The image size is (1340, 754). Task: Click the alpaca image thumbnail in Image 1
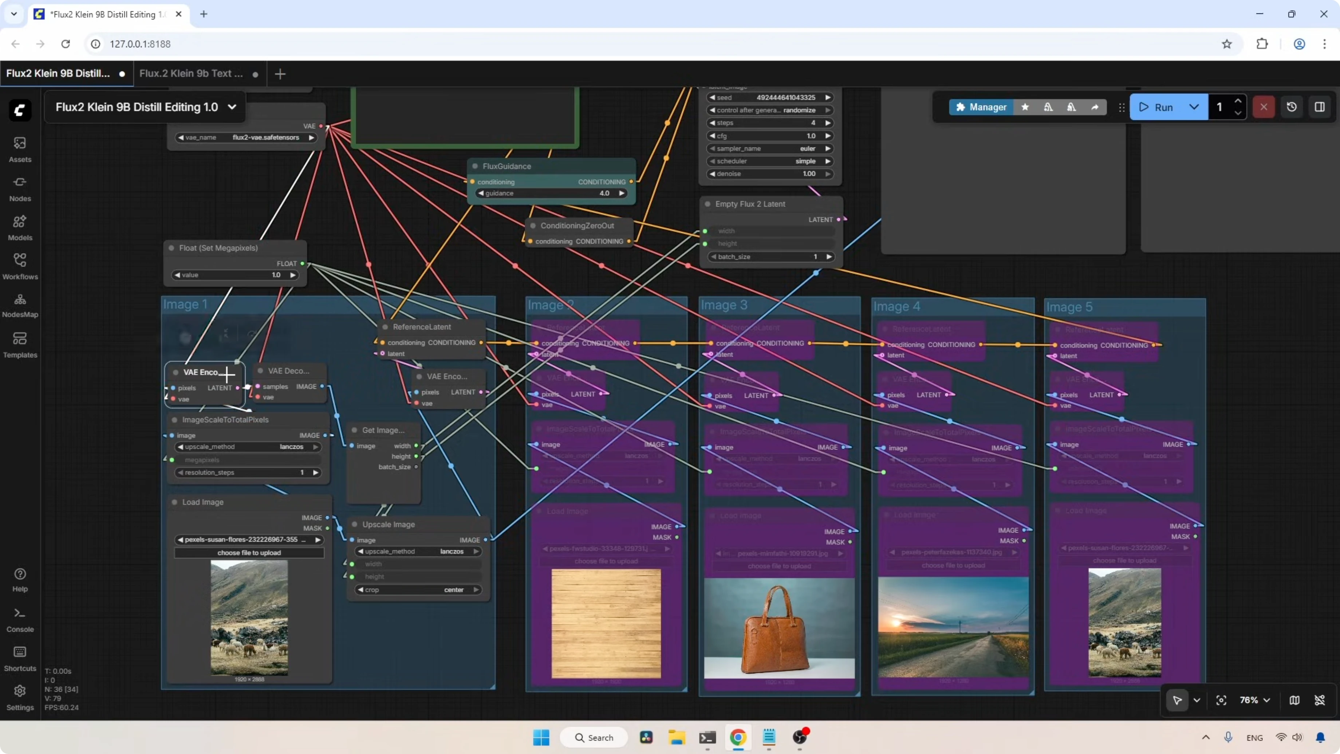click(x=249, y=617)
